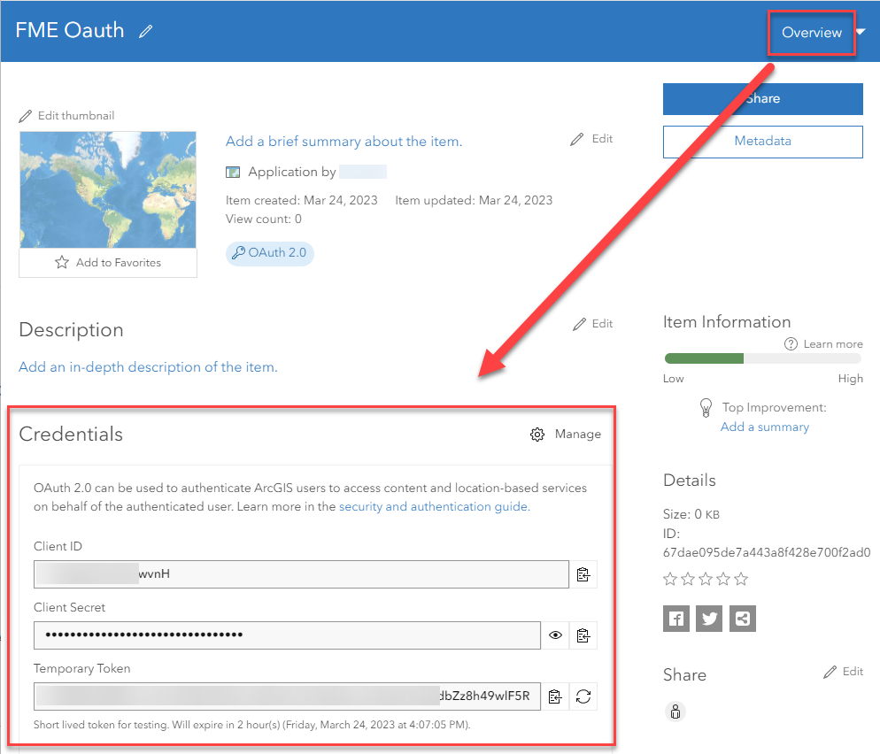The height and width of the screenshot is (754, 880).
Task: Regenerate the Temporary Token with refresh icon
Action: pyautogui.click(x=583, y=696)
